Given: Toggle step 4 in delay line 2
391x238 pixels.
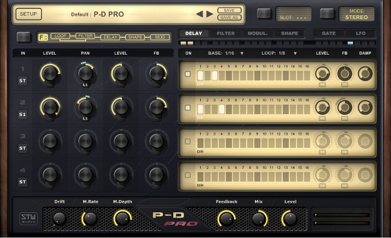Looking at the screenshot, I should (222, 109).
